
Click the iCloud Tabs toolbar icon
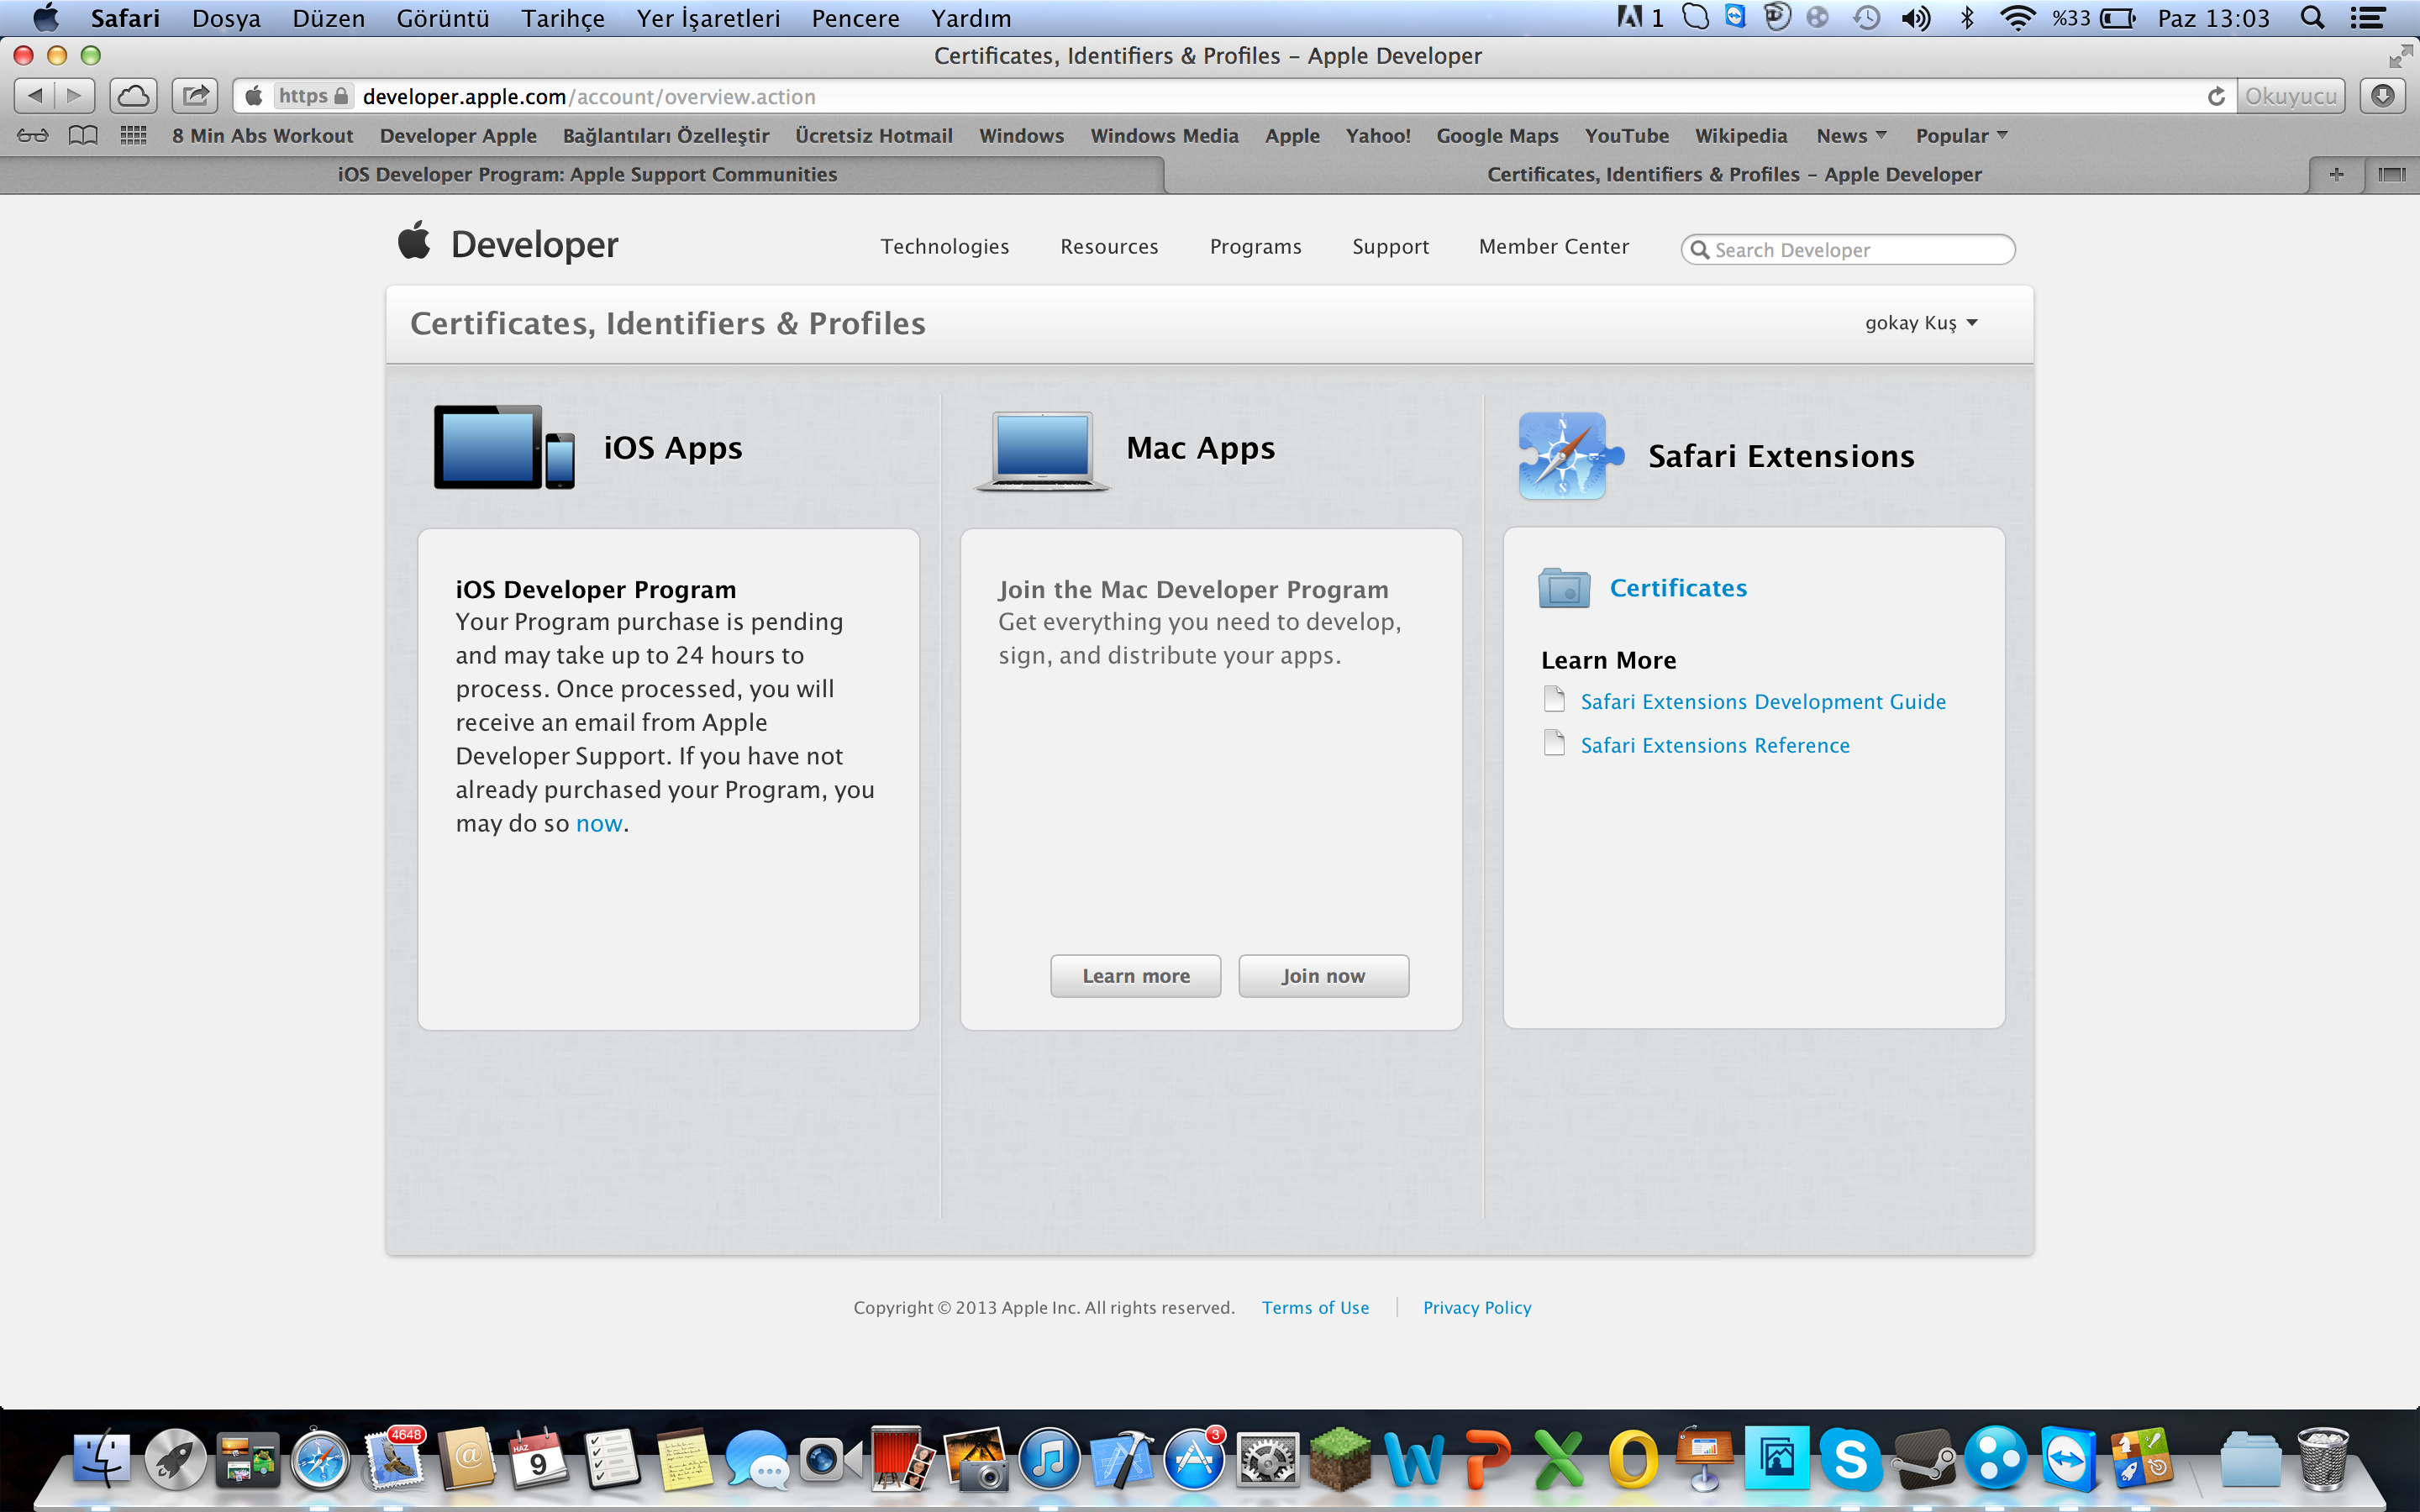point(133,96)
